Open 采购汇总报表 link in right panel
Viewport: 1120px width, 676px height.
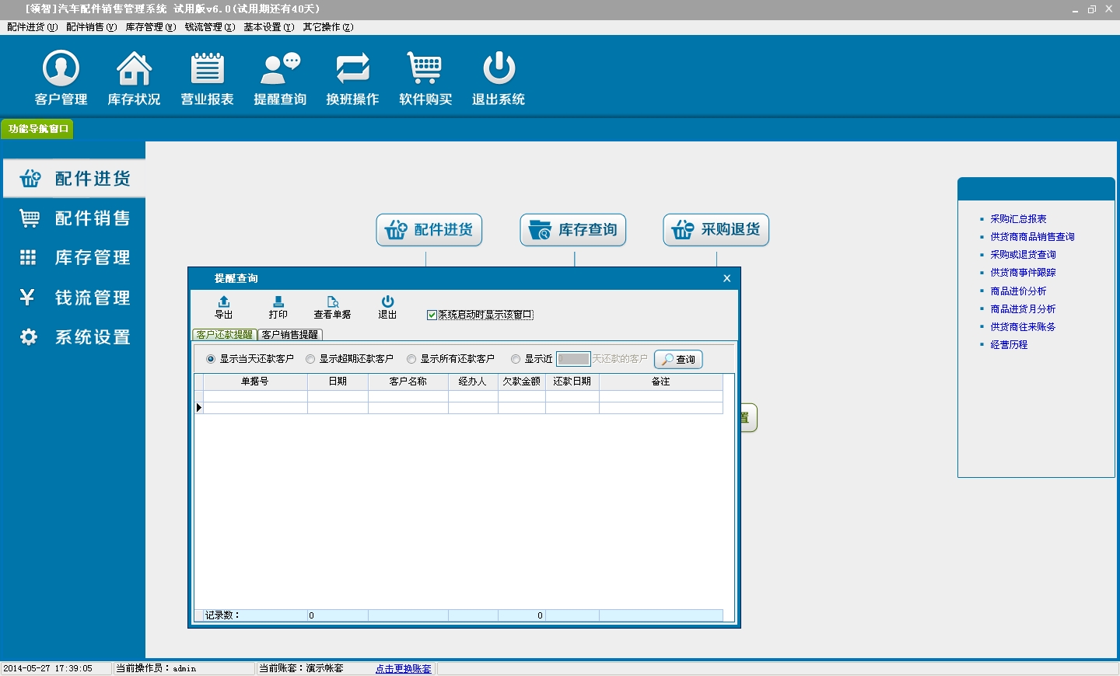pyautogui.click(x=1018, y=219)
